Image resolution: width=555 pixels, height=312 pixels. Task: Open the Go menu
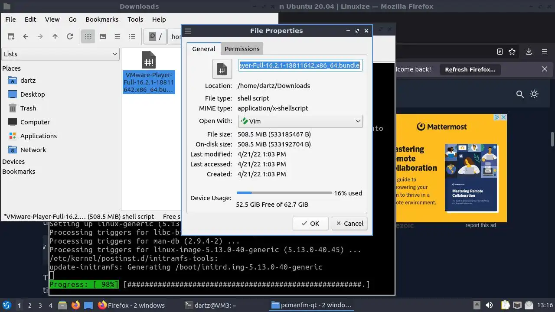[x=72, y=19]
